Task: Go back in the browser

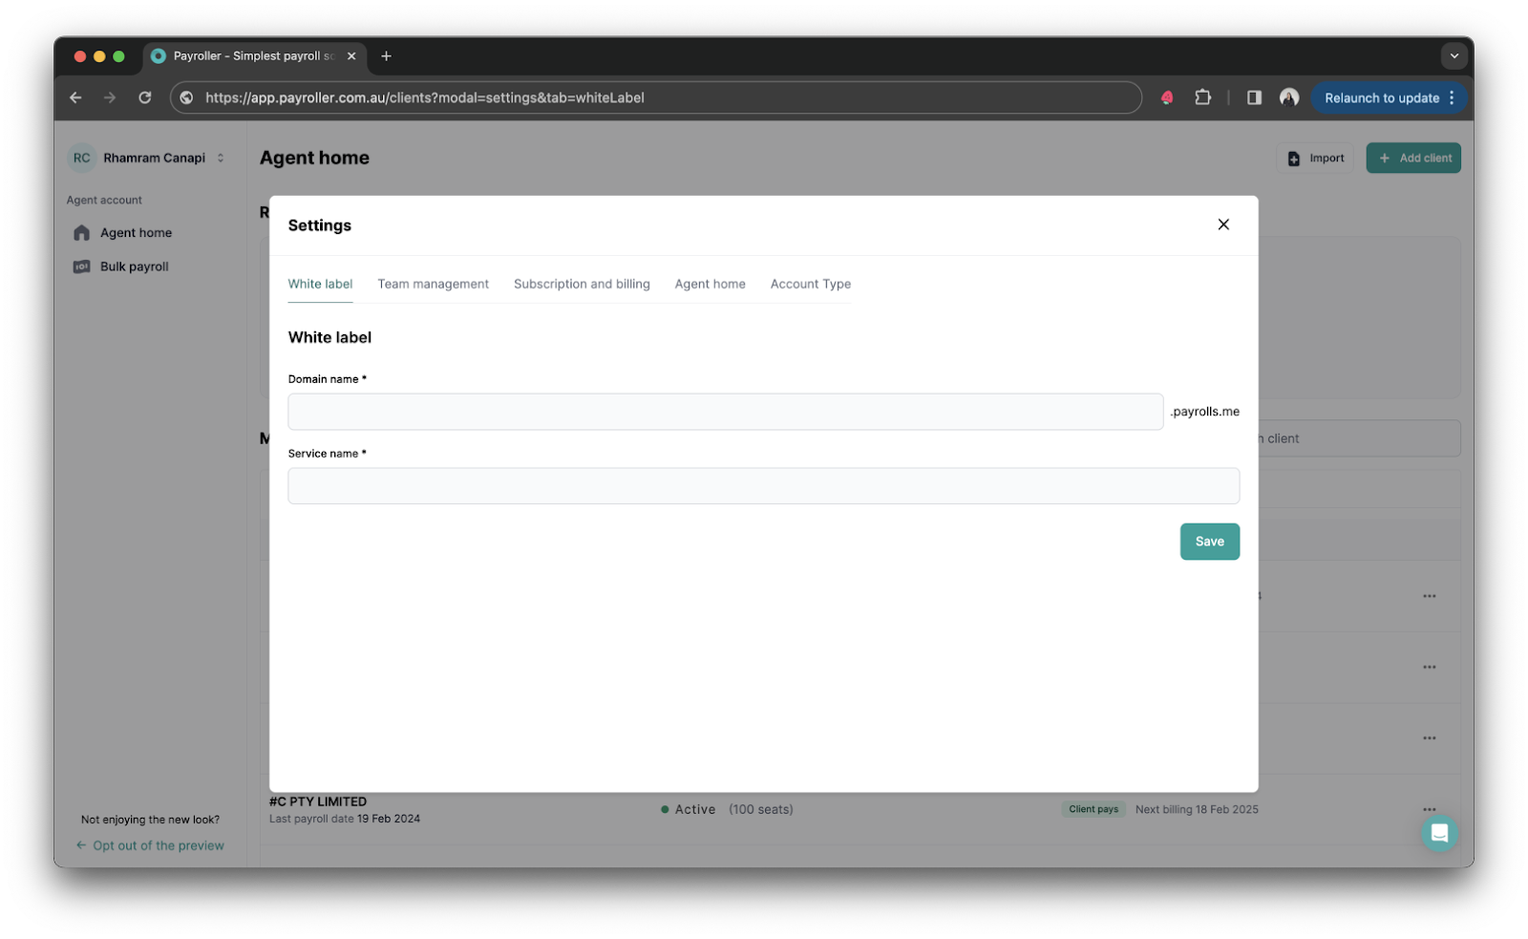Action: [x=75, y=97]
